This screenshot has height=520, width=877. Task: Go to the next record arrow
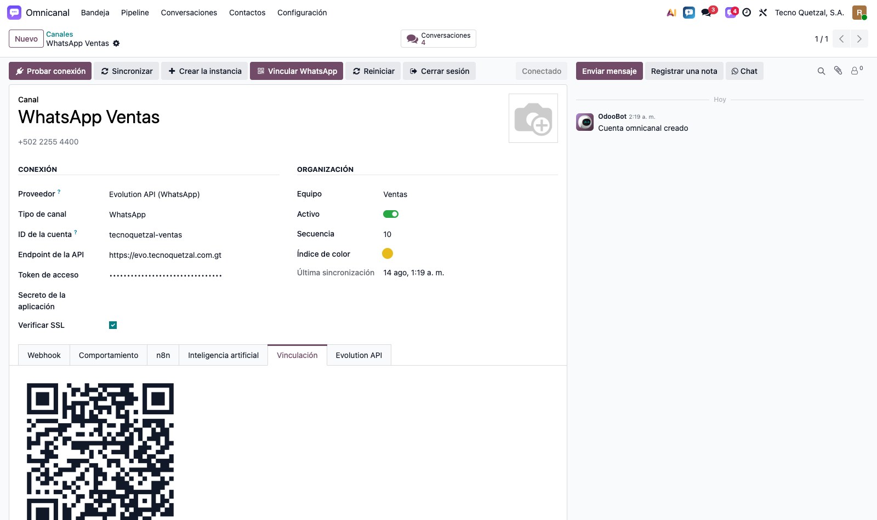click(859, 39)
